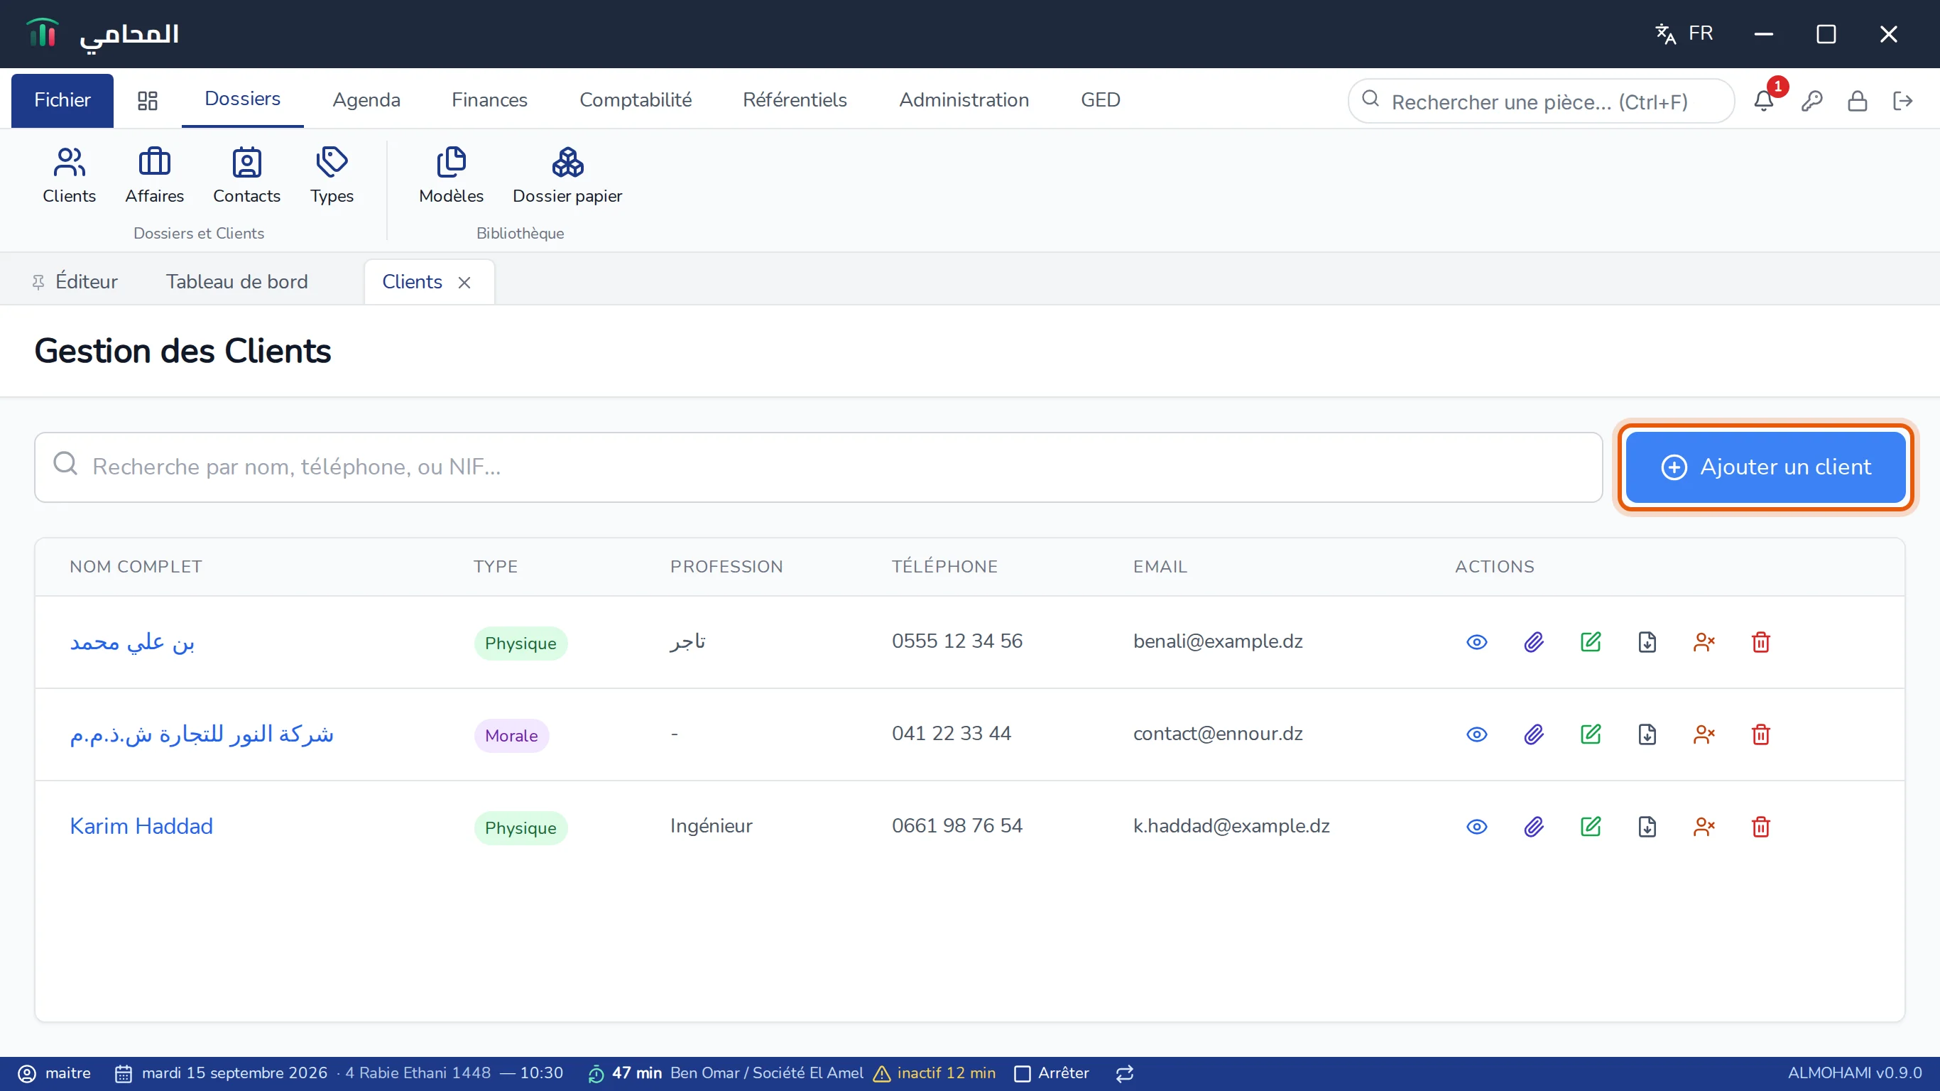Switch language with the FR translate button
The image size is (1940, 1091).
(1684, 34)
